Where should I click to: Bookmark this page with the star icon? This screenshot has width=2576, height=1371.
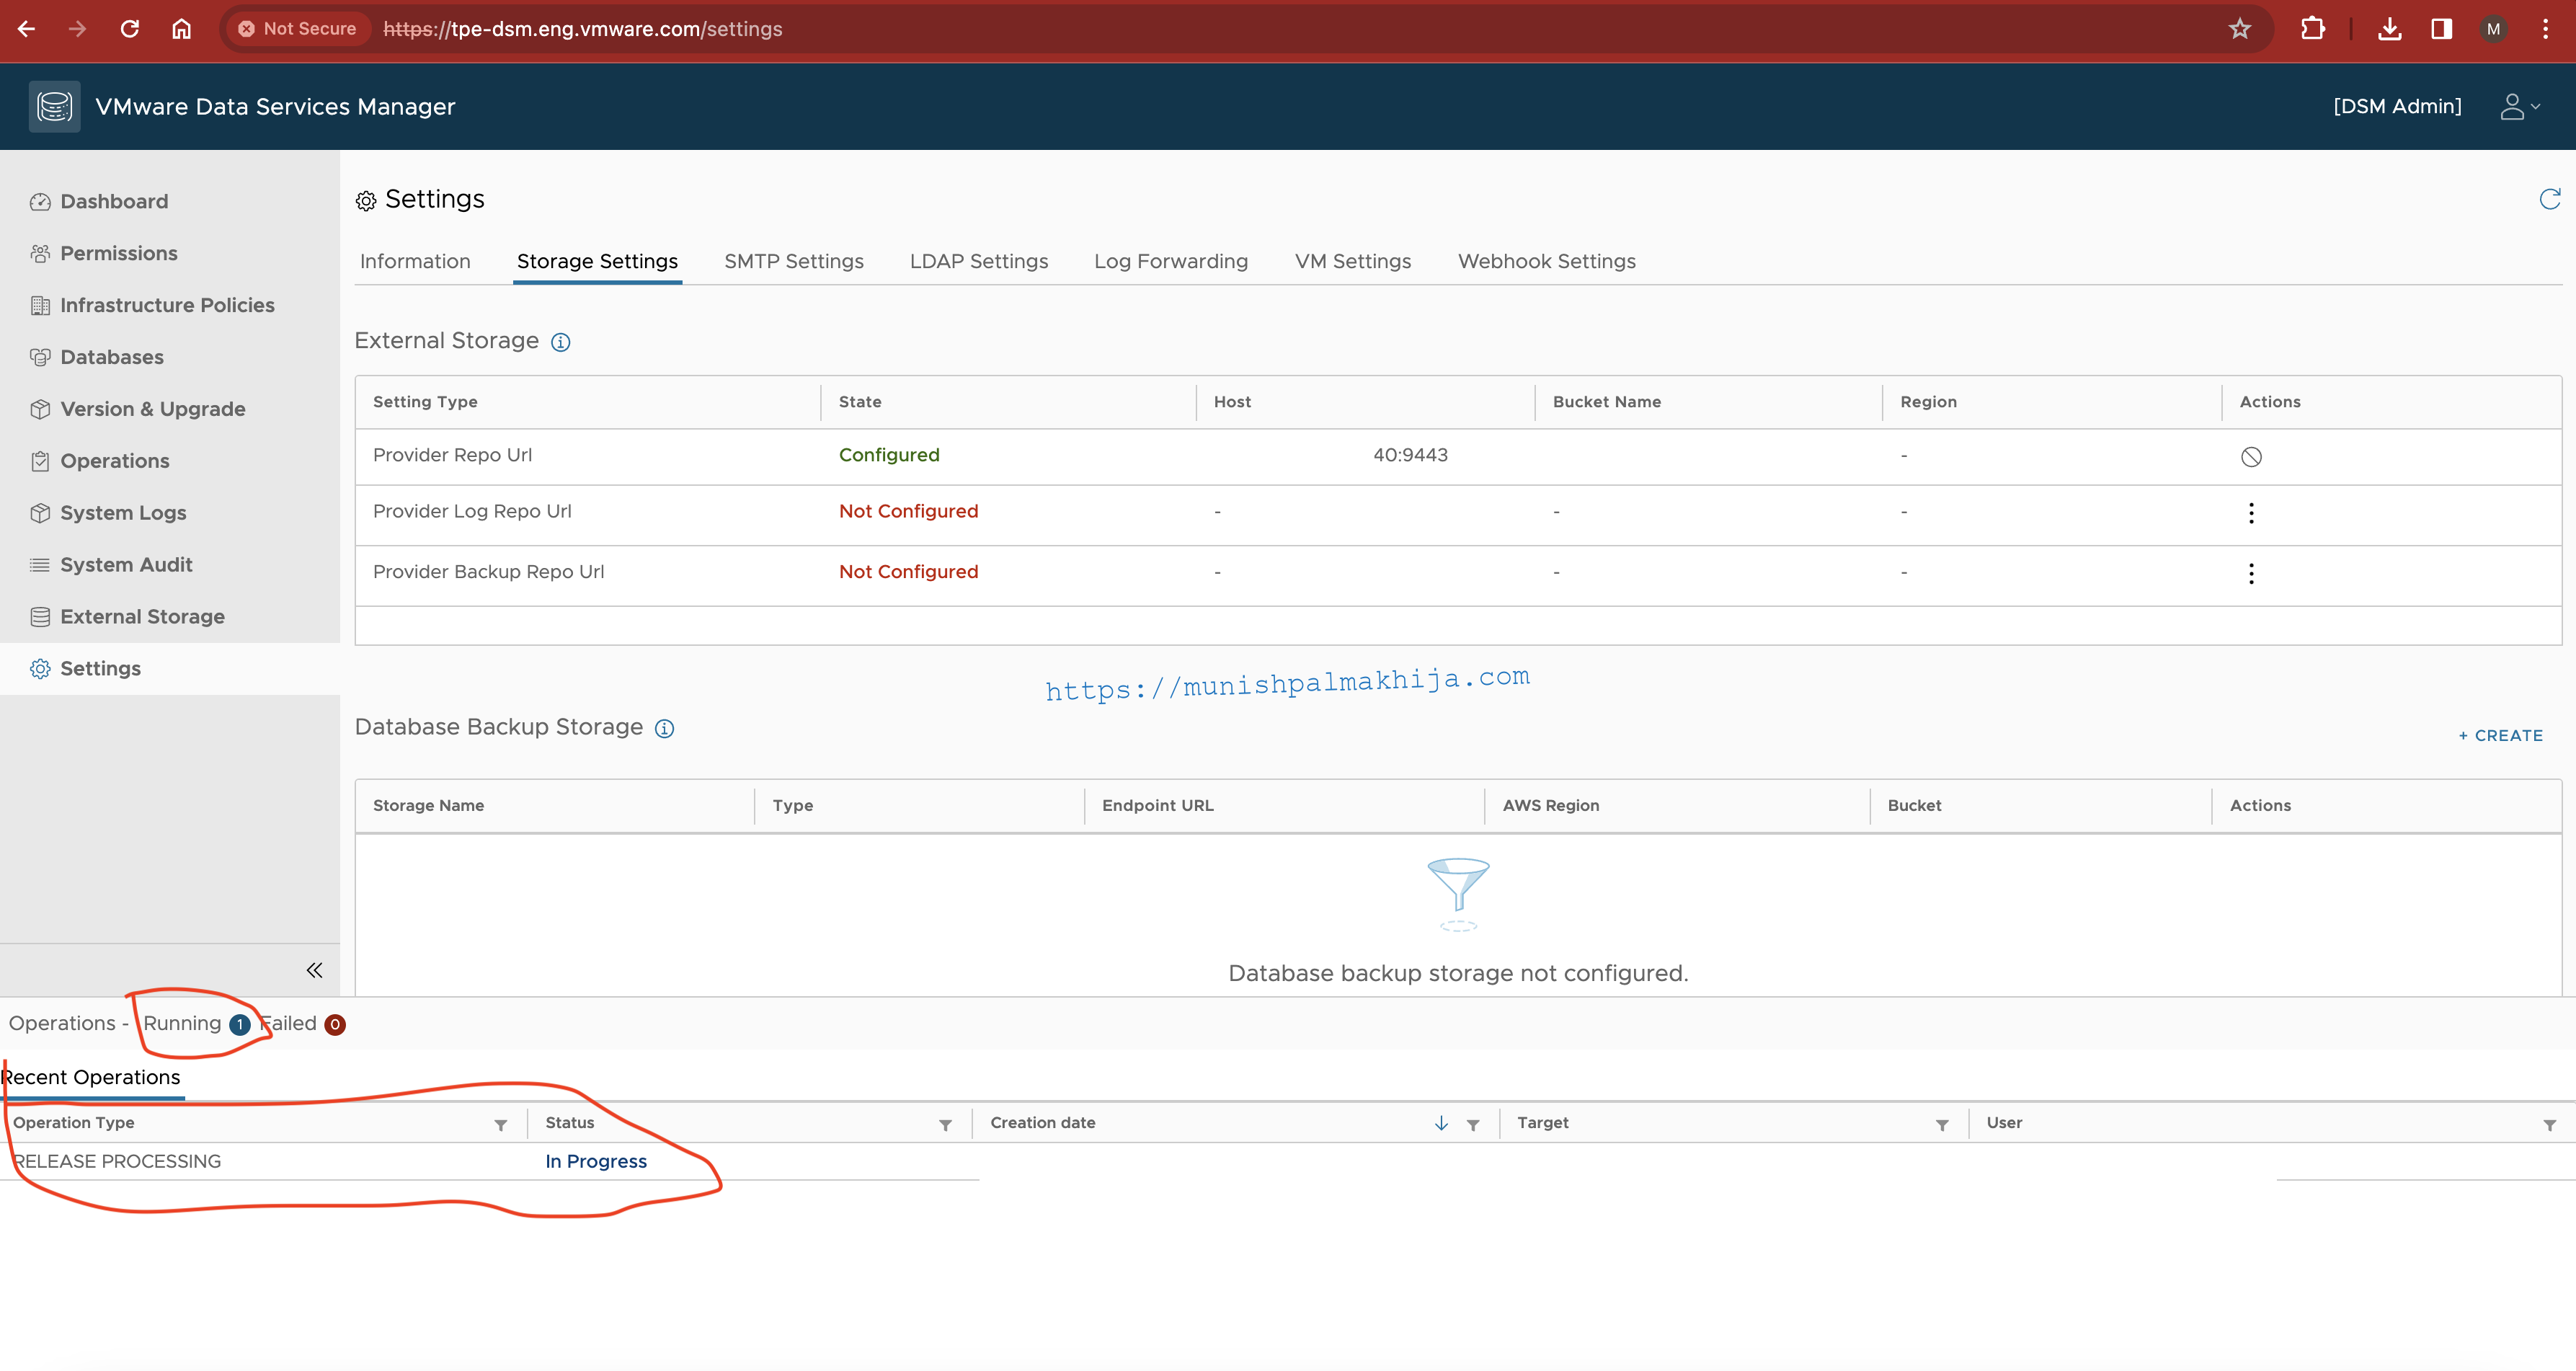click(2240, 29)
